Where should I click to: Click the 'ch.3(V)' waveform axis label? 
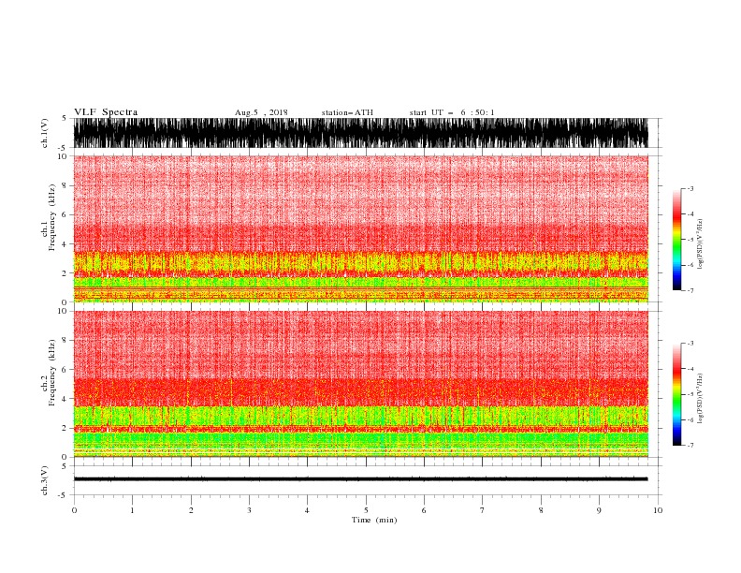[x=45, y=480]
